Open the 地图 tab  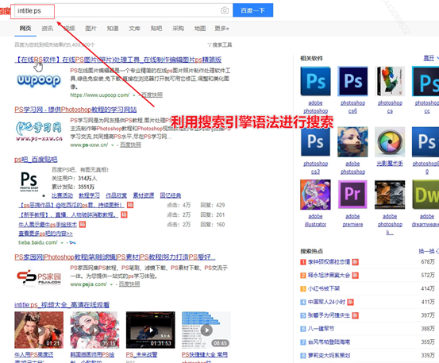(x=200, y=29)
